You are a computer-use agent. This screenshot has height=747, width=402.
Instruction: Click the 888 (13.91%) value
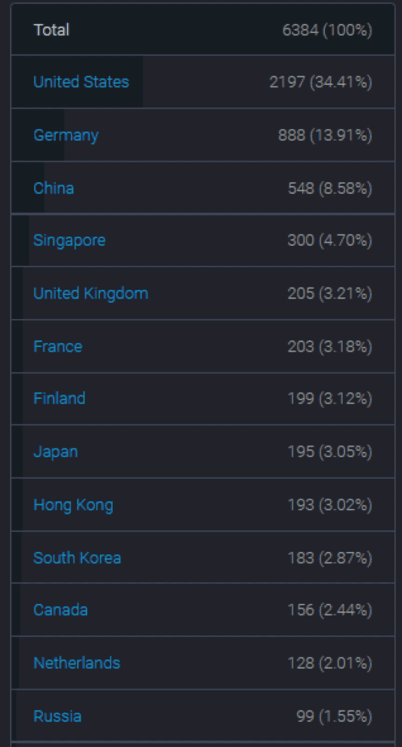325,136
